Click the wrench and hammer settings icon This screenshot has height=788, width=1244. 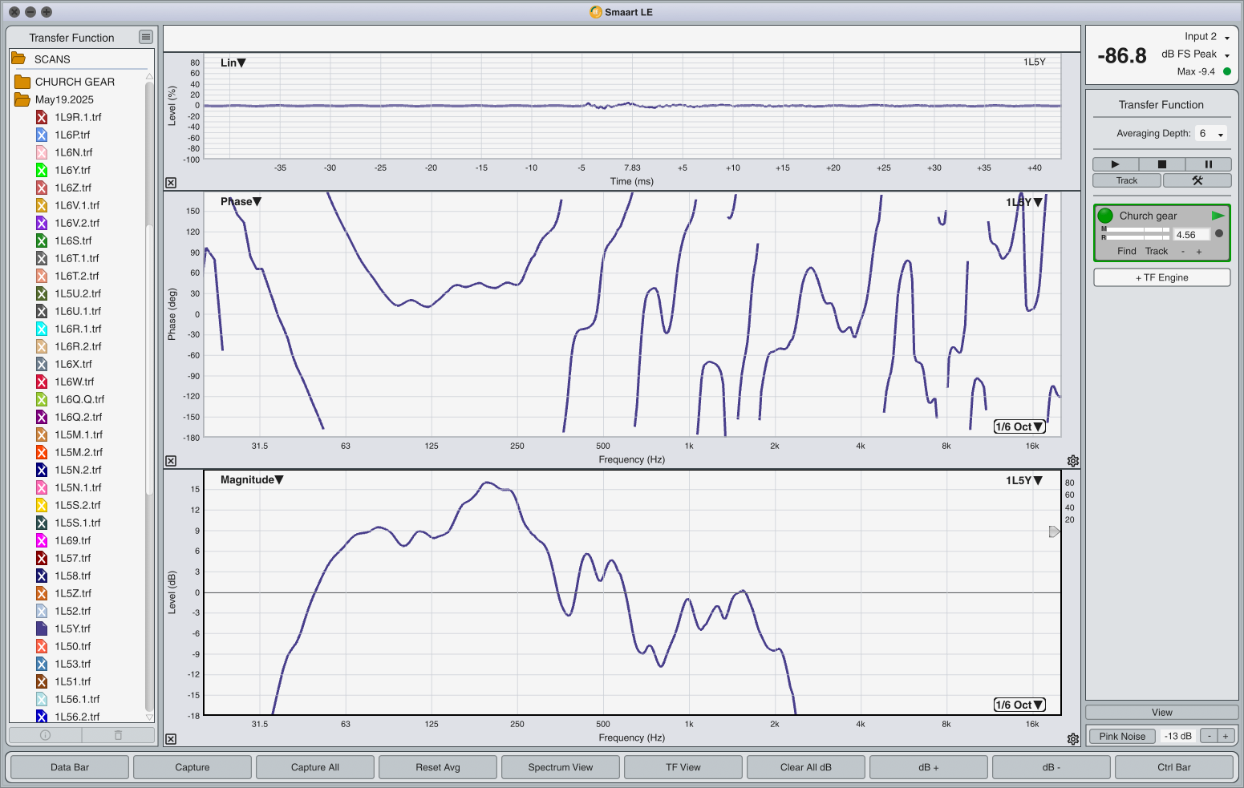point(1197,180)
